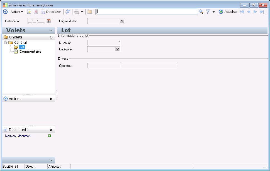Image resolution: width=270 pixels, height=171 pixels.
Task: Collapse the Volets panel
Action: (51, 30)
